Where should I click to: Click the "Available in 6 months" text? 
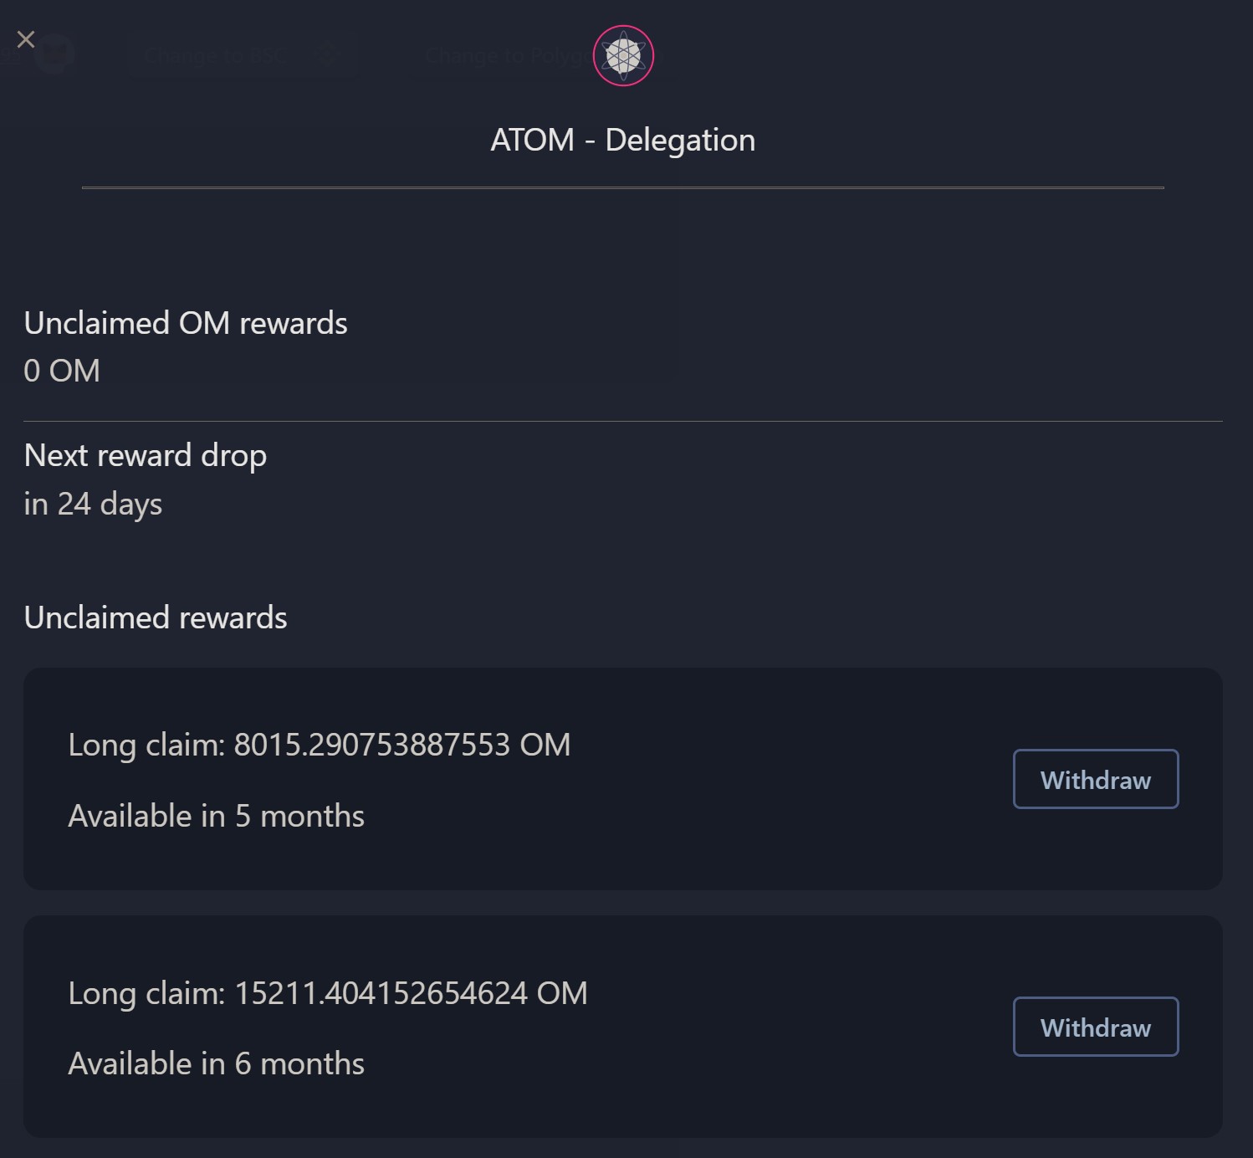[x=216, y=1063]
